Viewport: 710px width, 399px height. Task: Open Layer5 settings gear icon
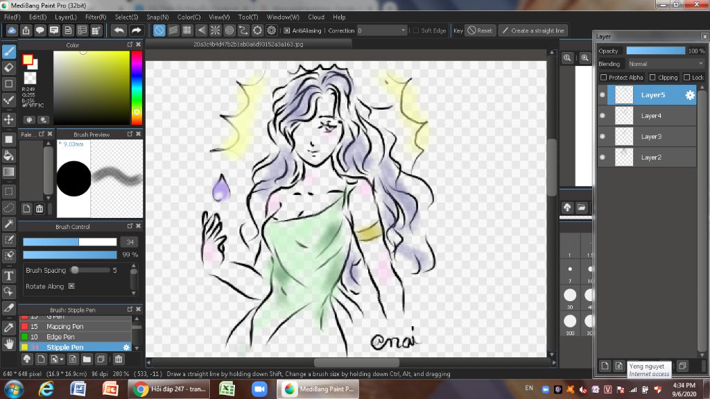pyautogui.click(x=690, y=95)
